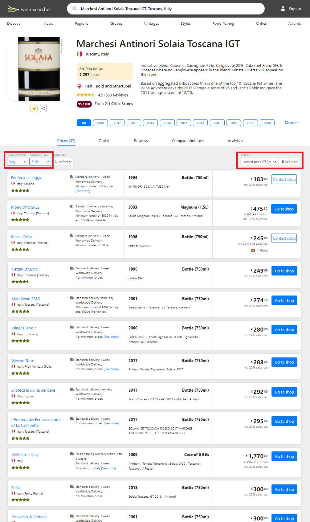This screenshot has height=522, width=310.
Task: Select the 2014 vintage filter
Action: point(167,123)
